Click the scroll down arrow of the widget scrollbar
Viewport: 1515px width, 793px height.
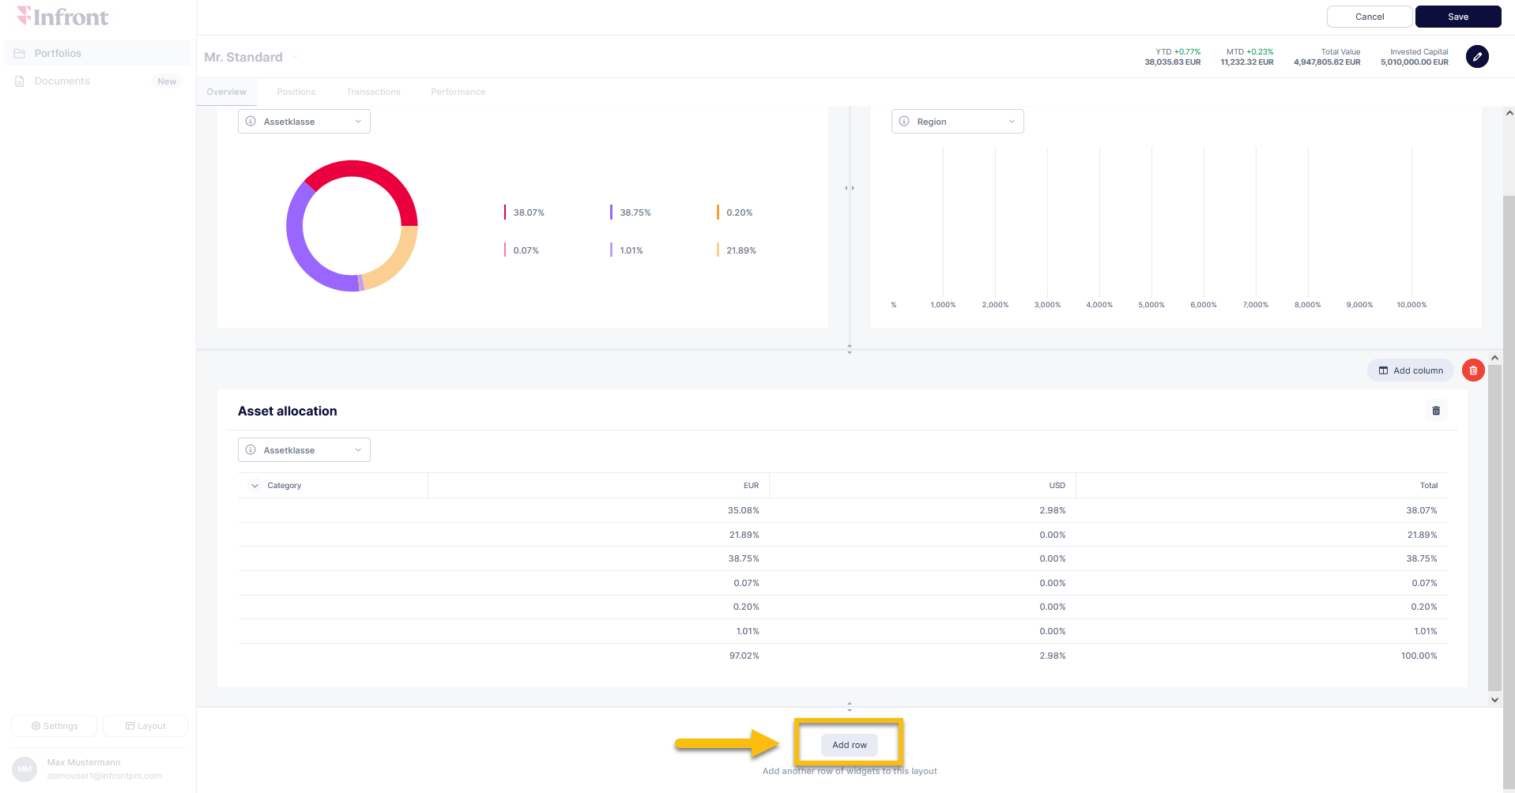1494,699
